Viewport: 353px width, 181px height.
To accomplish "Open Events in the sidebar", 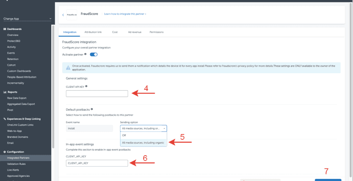I will [11, 53].
